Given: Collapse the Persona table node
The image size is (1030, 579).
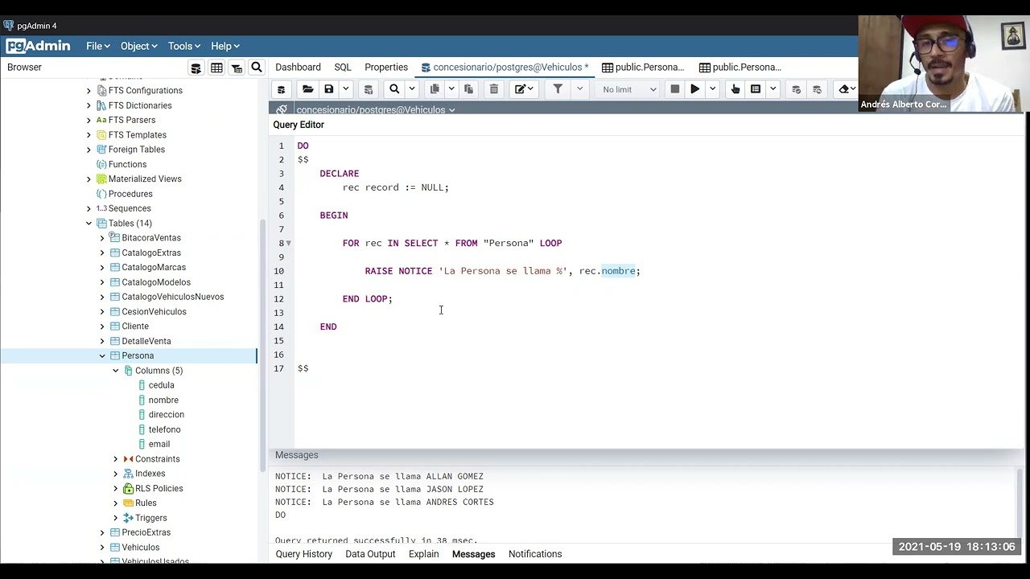Looking at the screenshot, I should pos(102,355).
